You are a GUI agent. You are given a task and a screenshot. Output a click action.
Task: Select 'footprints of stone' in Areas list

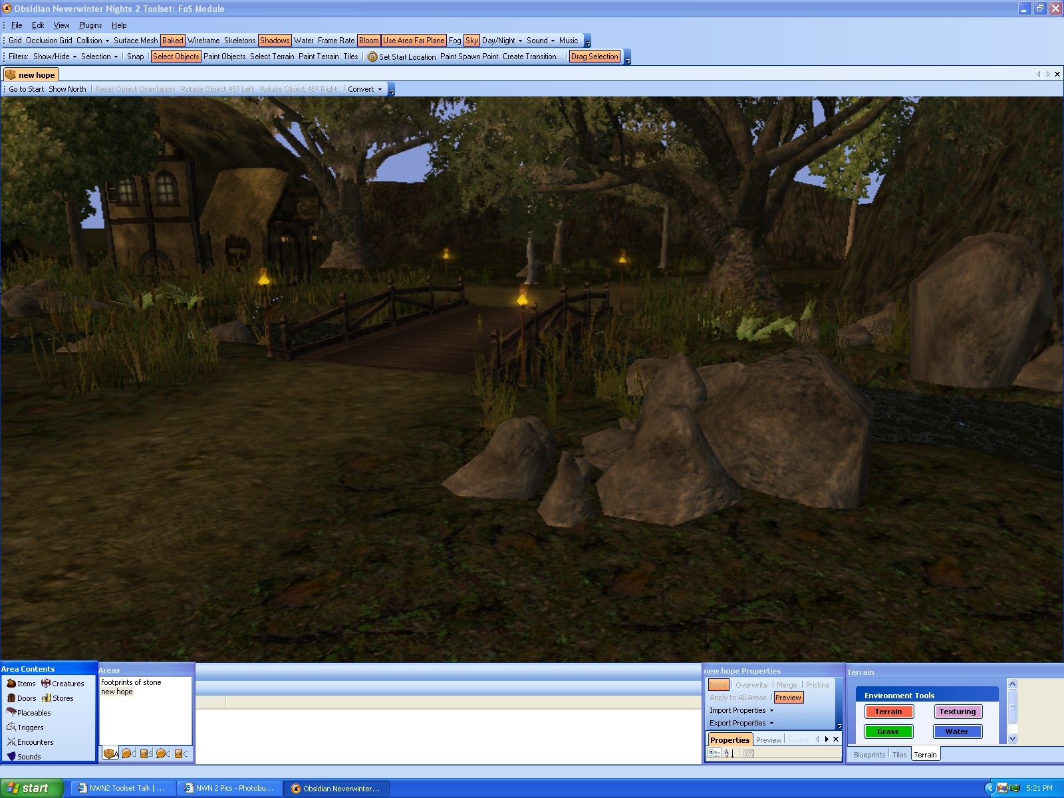coord(131,682)
